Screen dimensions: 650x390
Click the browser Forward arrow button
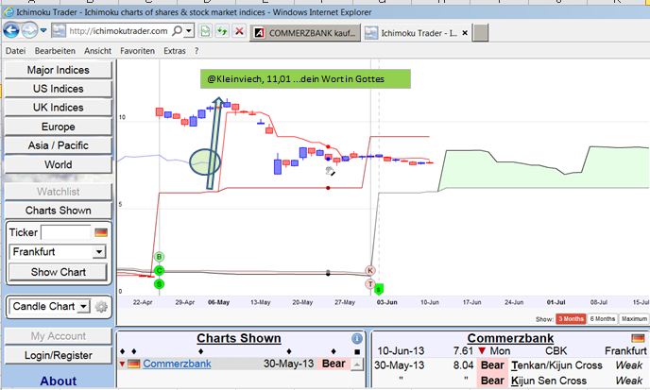(29, 30)
